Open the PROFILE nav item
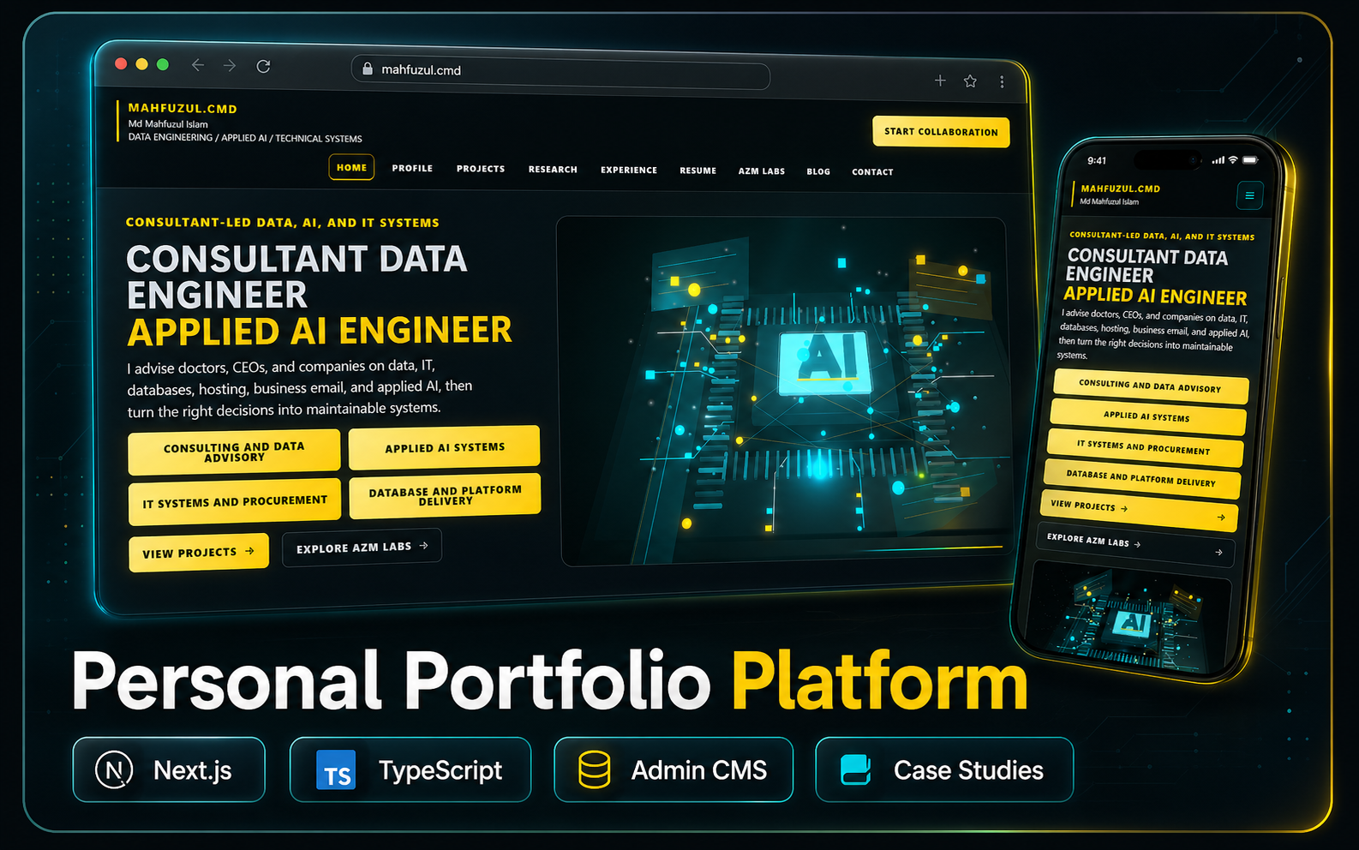The width and height of the screenshot is (1359, 850). point(412,168)
